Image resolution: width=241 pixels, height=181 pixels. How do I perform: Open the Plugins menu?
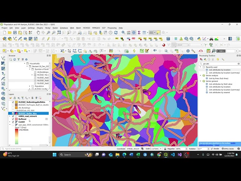40,28
